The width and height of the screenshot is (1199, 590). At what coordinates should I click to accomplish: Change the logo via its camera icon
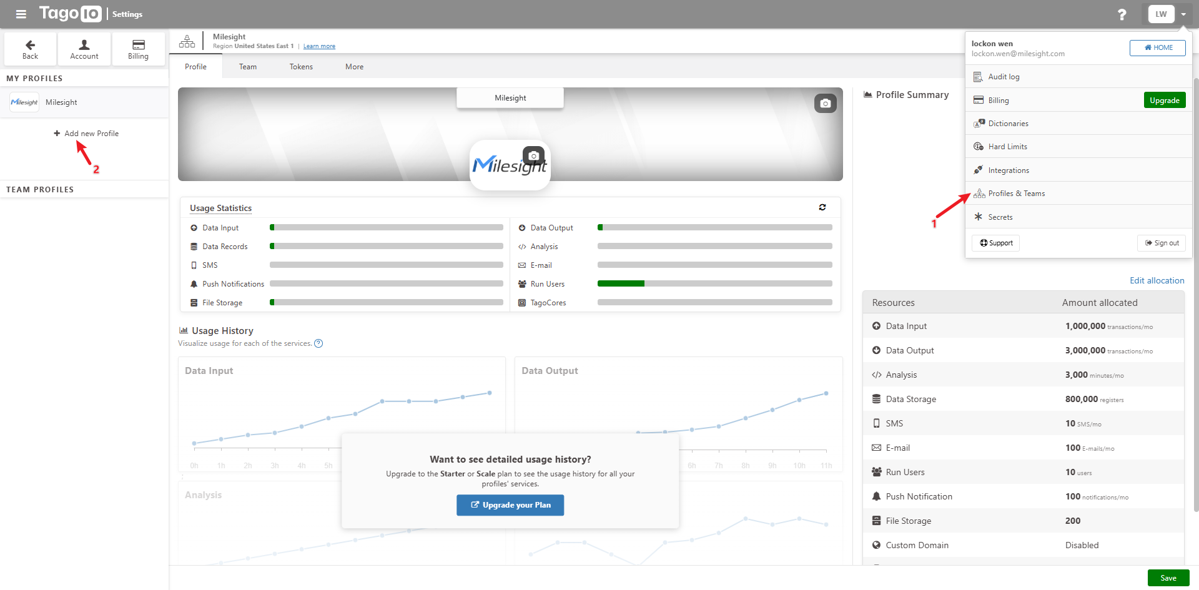pyautogui.click(x=533, y=155)
